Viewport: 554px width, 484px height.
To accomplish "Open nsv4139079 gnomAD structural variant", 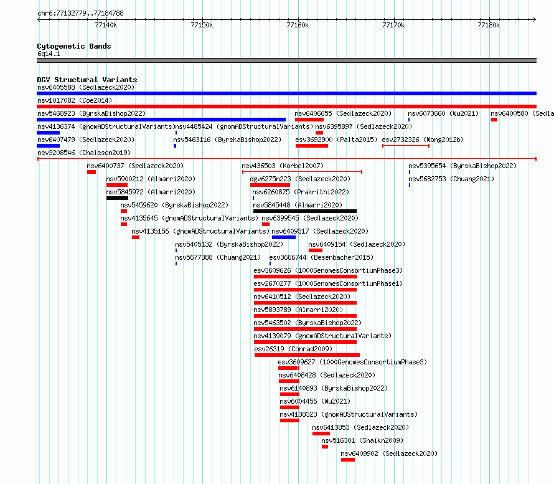I will click(x=322, y=336).
